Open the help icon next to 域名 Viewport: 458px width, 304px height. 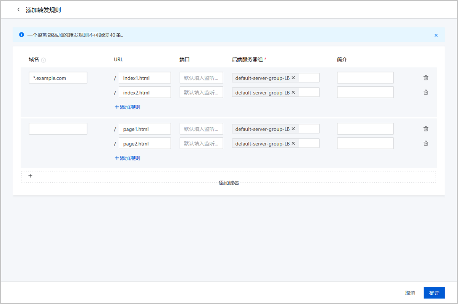point(44,60)
